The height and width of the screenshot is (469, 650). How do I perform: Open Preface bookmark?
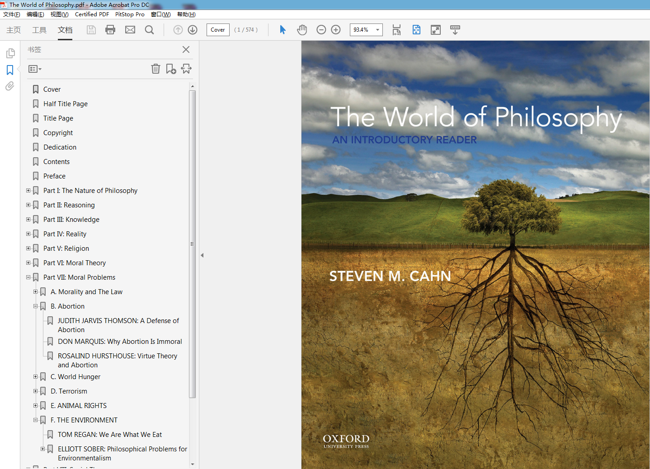[x=54, y=176]
